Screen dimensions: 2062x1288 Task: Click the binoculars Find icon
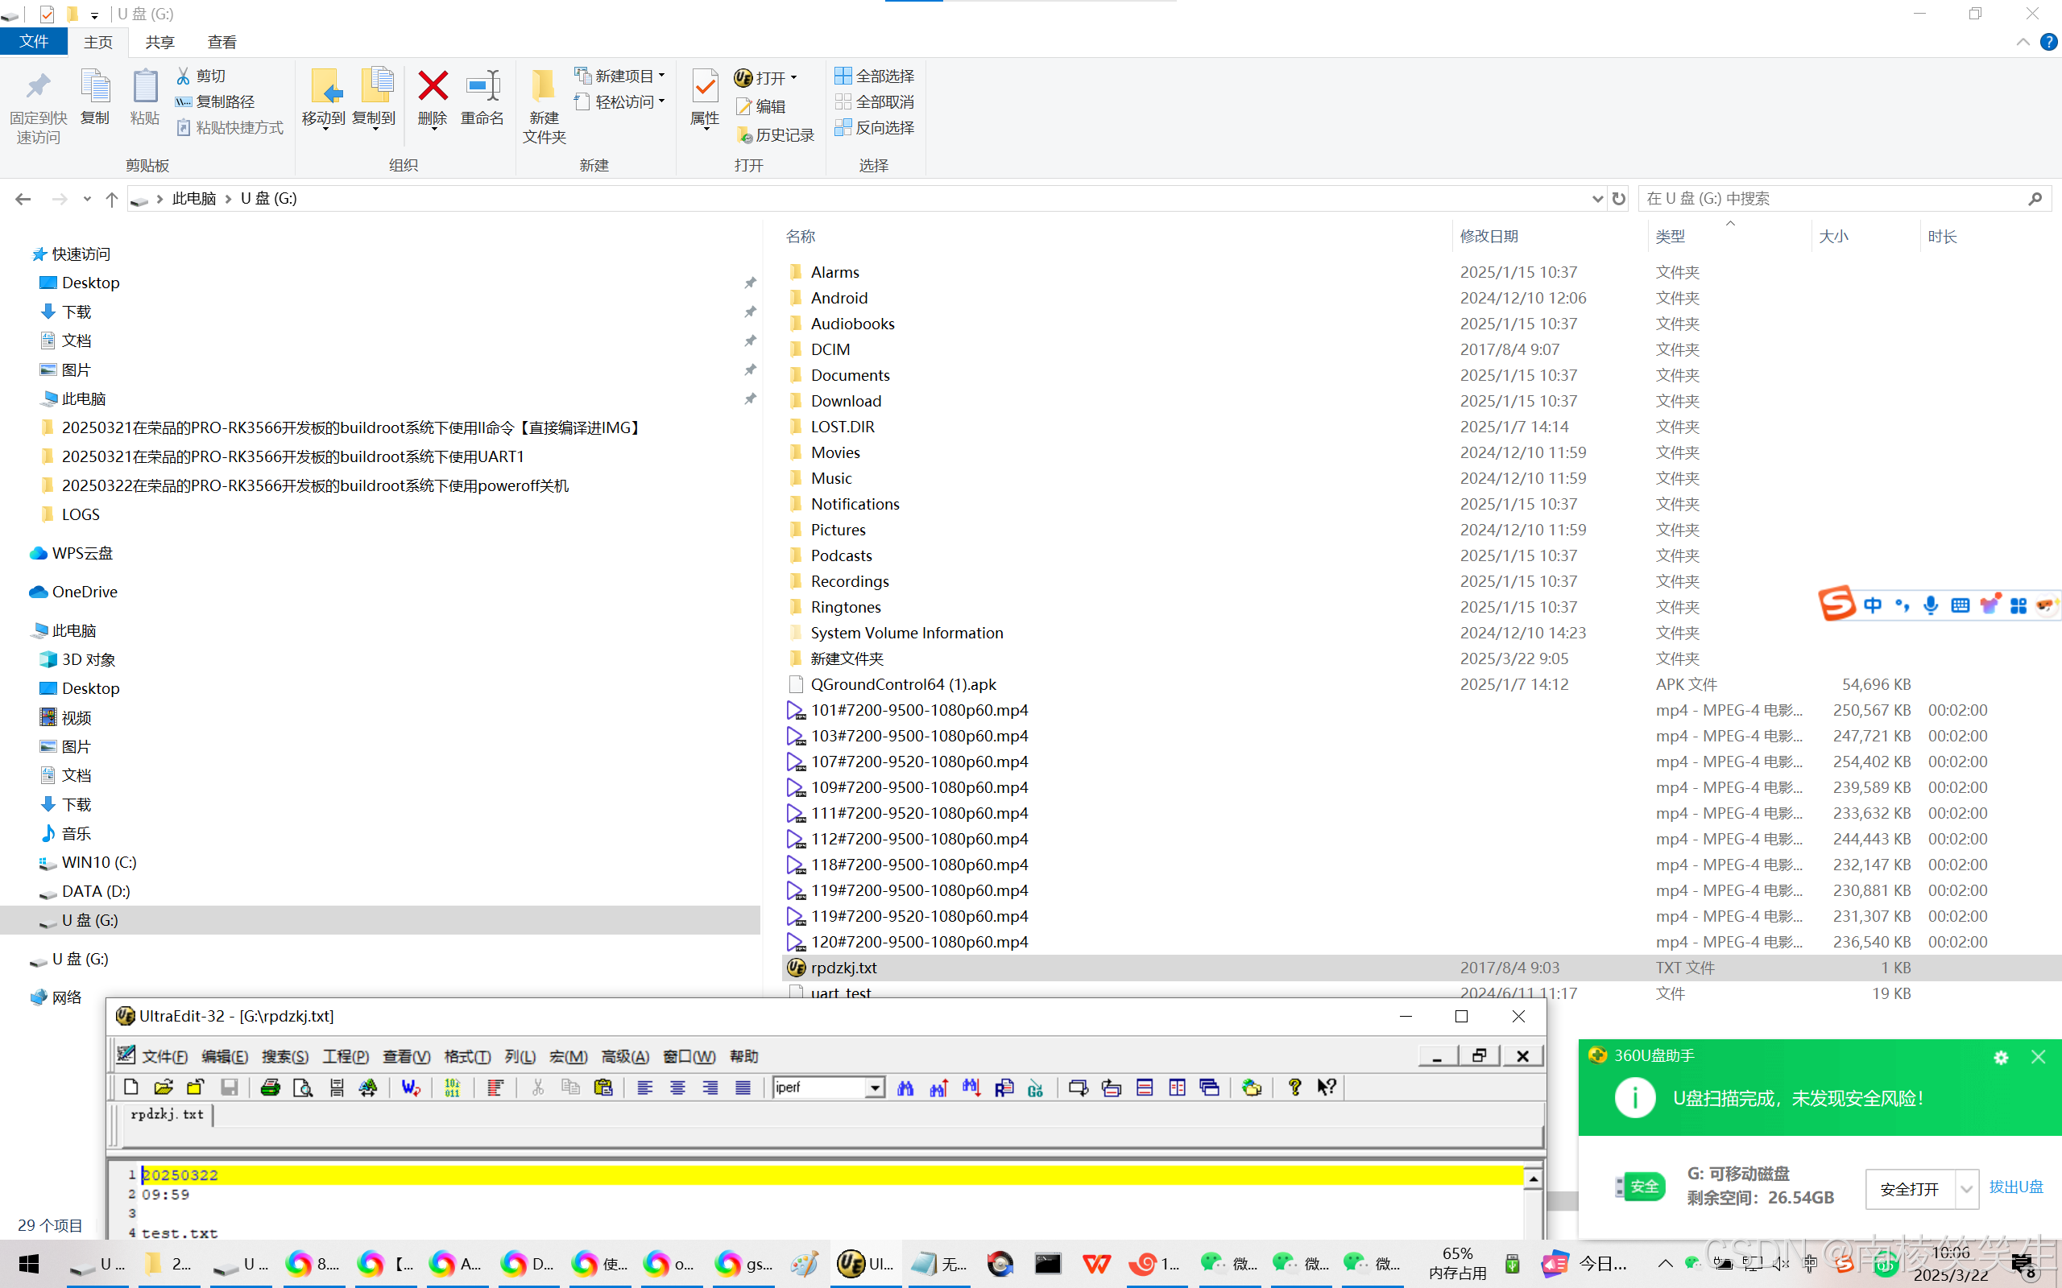pyautogui.click(x=905, y=1087)
